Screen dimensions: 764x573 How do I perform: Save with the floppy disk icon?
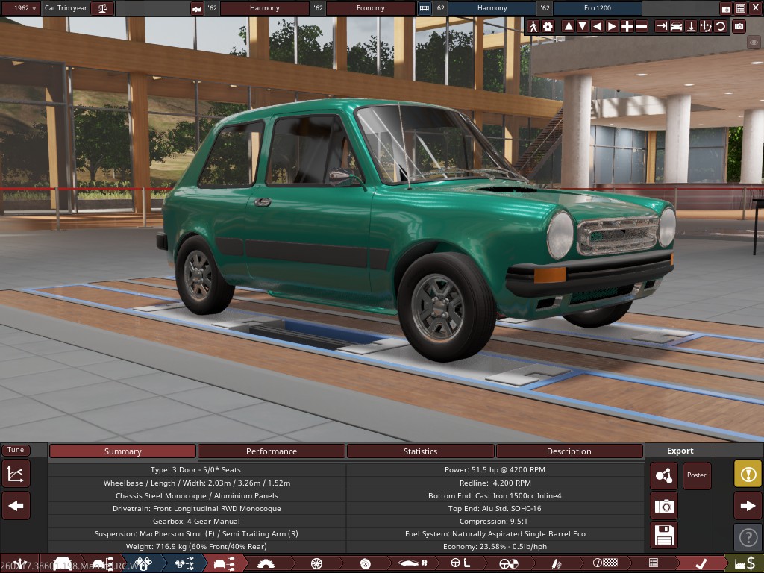tap(663, 536)
